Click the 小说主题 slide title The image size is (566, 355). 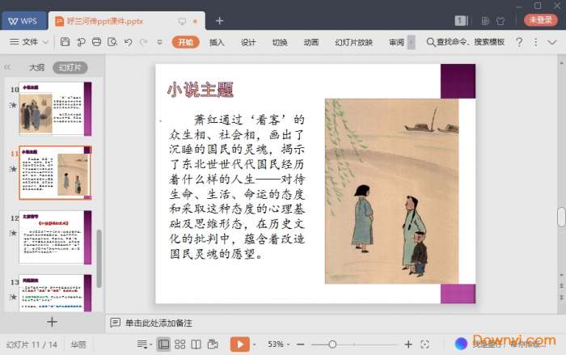point(201,90)
